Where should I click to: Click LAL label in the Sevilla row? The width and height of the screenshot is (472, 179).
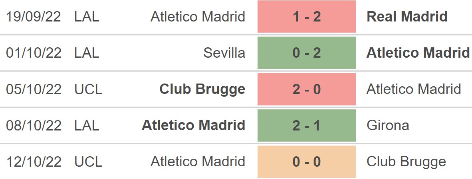pyautogui.click(x=87, y=53)
